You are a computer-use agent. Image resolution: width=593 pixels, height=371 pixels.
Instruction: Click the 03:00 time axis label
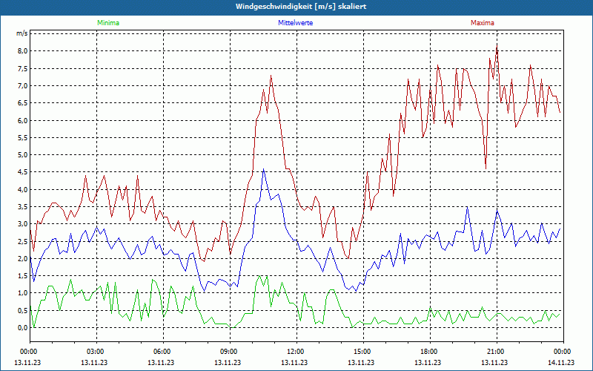click(96, 352)
